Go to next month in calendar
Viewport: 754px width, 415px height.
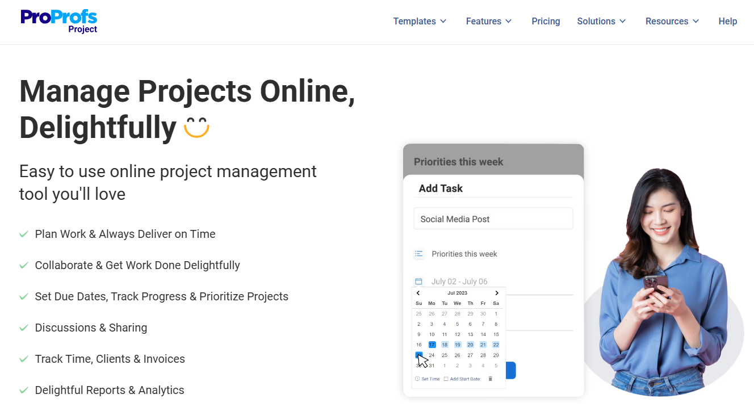[x=496, y=293]
